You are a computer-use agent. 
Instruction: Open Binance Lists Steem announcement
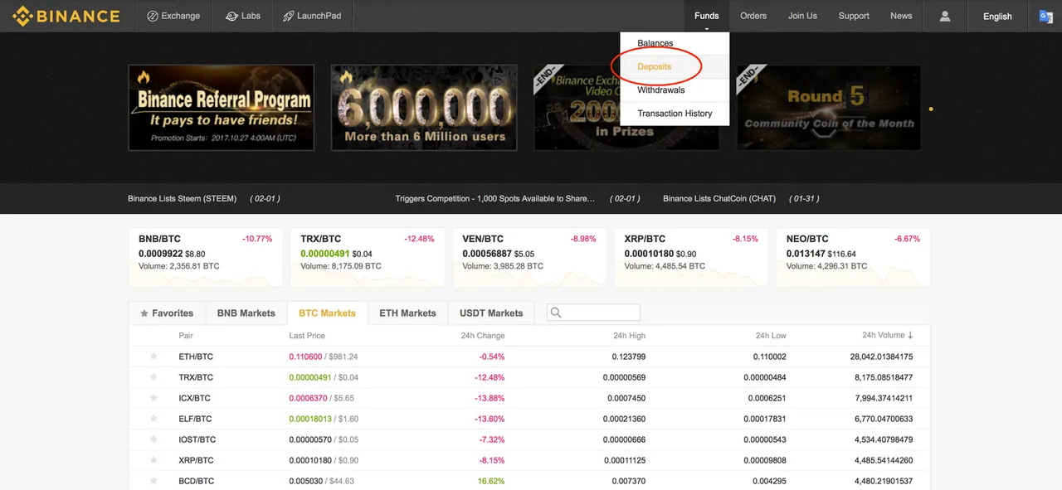point(182,199)
